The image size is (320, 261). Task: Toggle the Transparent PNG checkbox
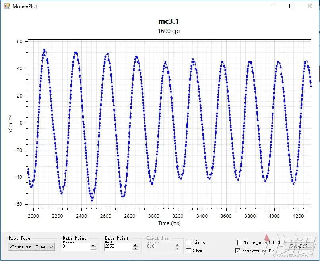(x=240, y=242)
